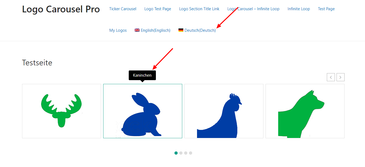Go to first carousel pagination dot
The image size is (365, 167).
click(176, 153)
